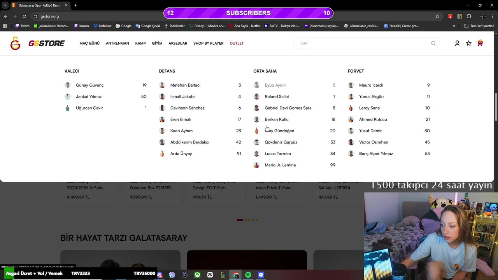Open the ANTRENMAN menu
This screenshot has height=280, width=498.
tap(117, 43)
